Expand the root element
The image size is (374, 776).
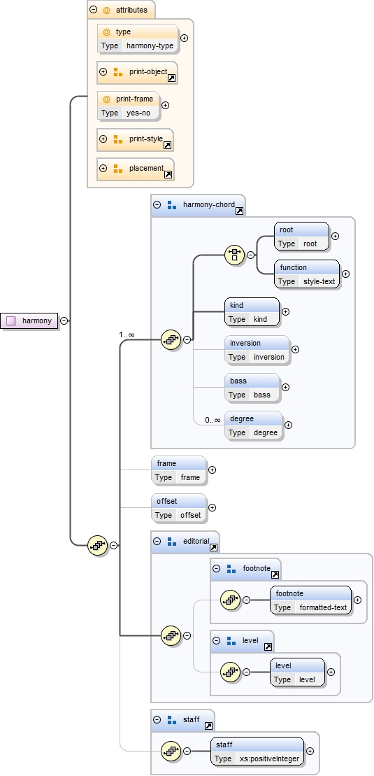point(335,236)
